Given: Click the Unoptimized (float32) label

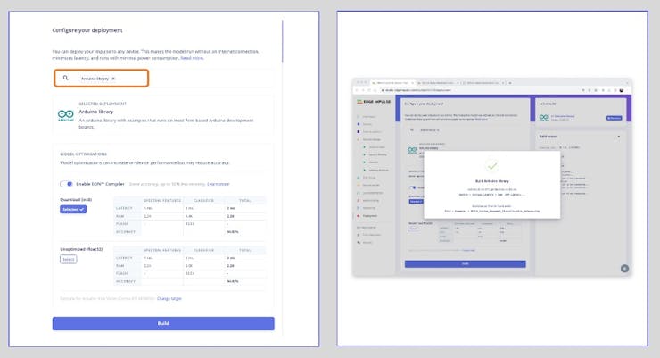Looking at the screenshot, I should point(81,249).
